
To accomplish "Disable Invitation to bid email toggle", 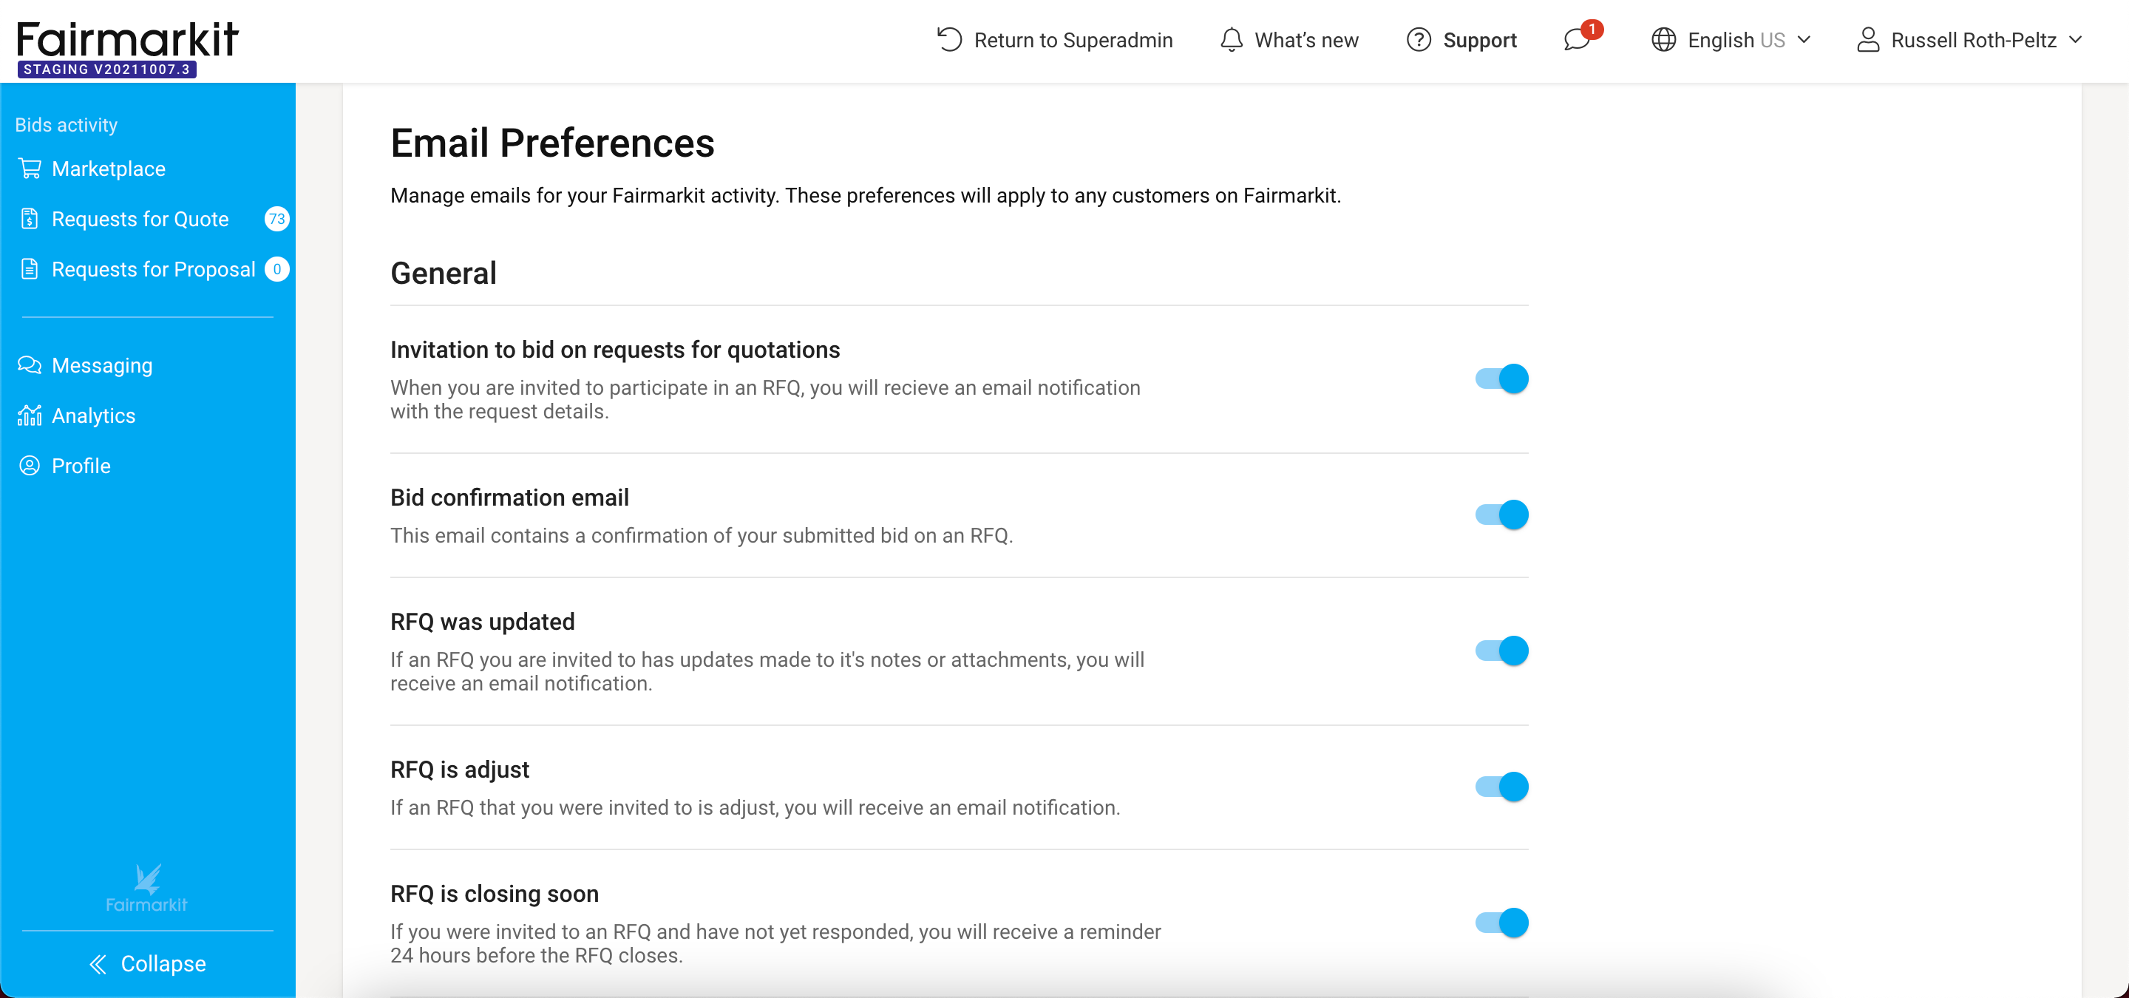I will [x=1501, y=379].
